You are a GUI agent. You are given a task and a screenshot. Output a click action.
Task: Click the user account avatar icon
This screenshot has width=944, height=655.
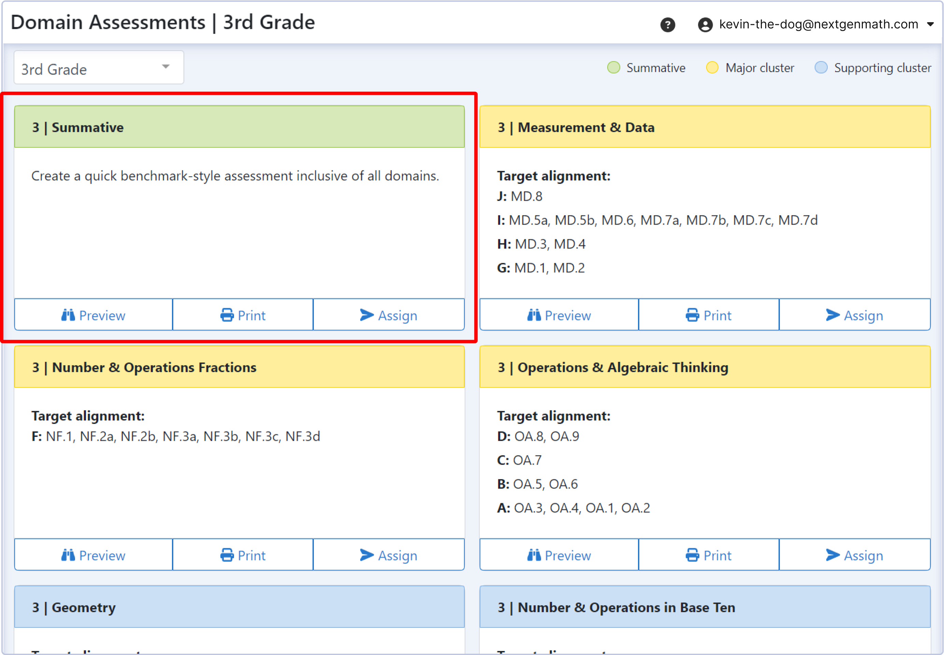tap(705, 25)
